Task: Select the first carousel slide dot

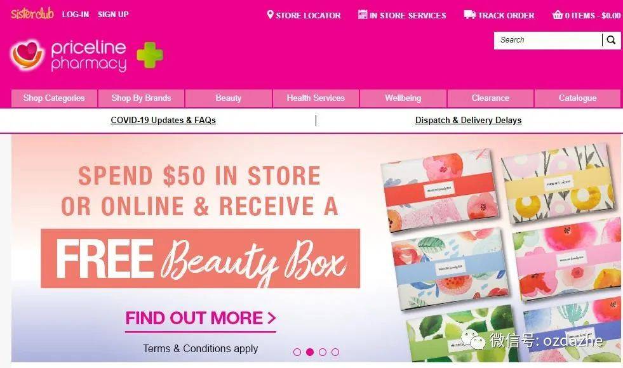Action: [297, 352]
